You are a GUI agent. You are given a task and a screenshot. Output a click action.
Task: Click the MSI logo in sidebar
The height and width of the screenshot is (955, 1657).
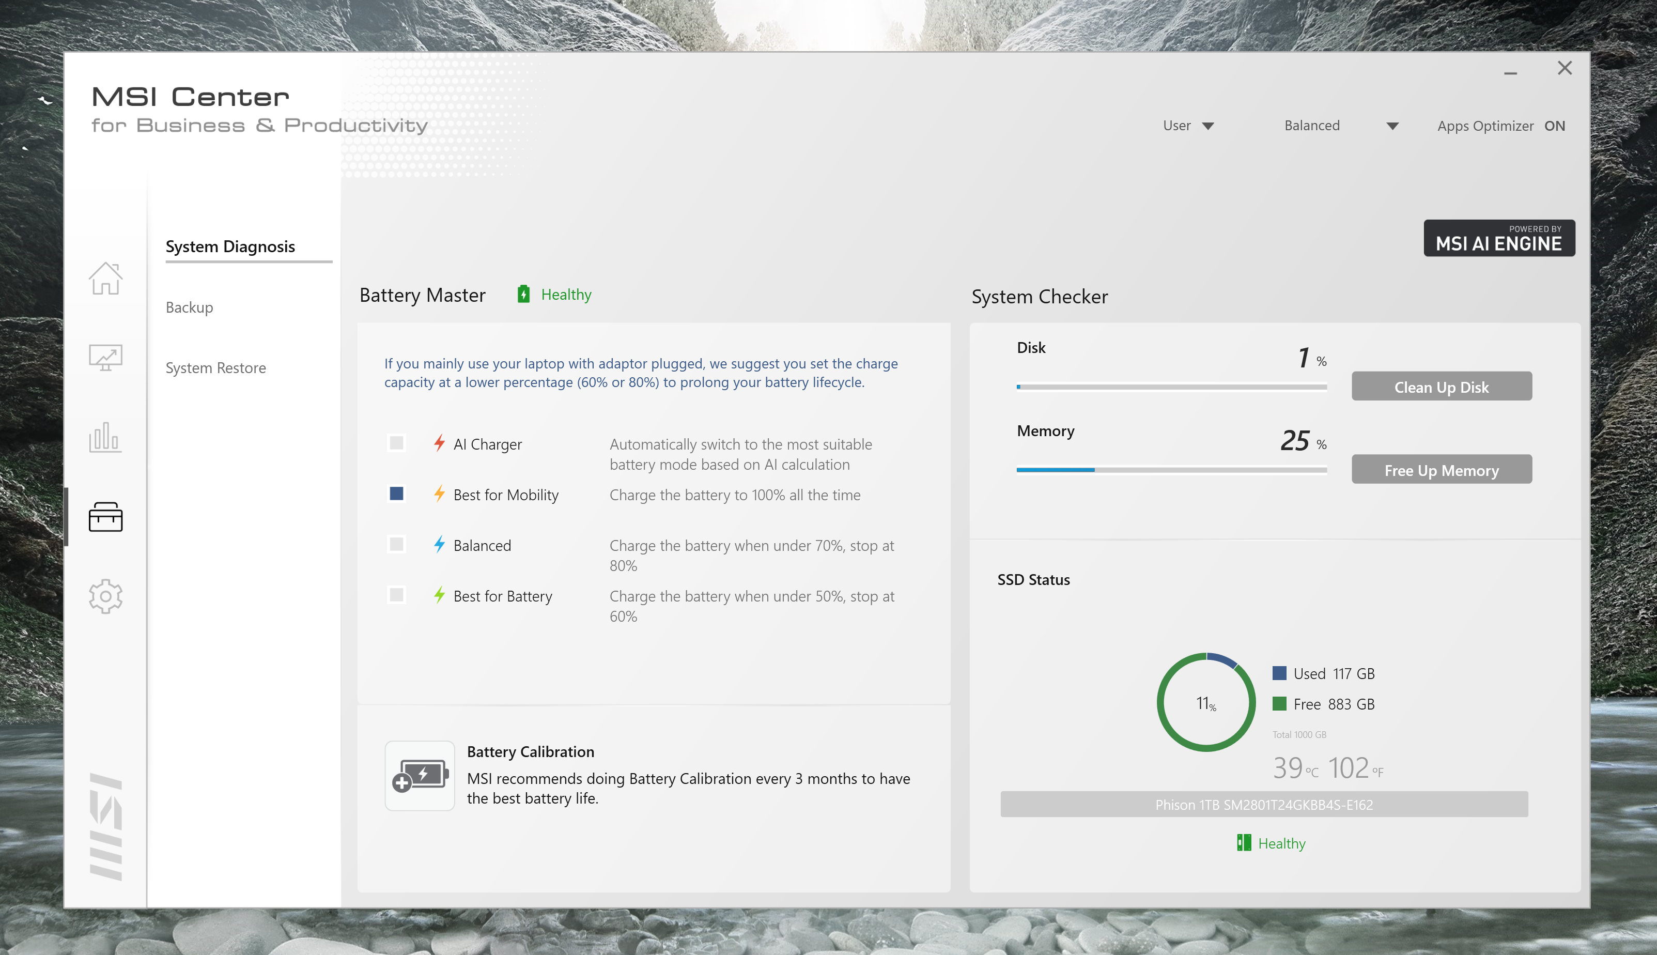(x=105, y=826)
